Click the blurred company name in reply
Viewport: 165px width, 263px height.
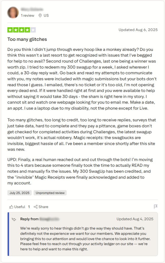49,219
